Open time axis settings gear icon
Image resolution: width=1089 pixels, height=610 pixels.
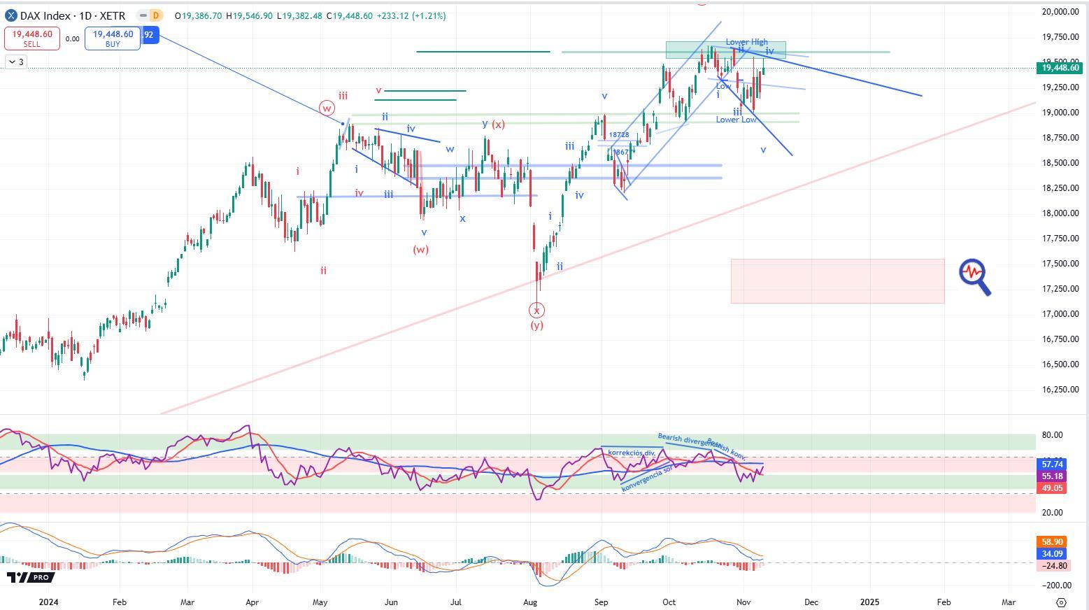tap(1061, 602)
